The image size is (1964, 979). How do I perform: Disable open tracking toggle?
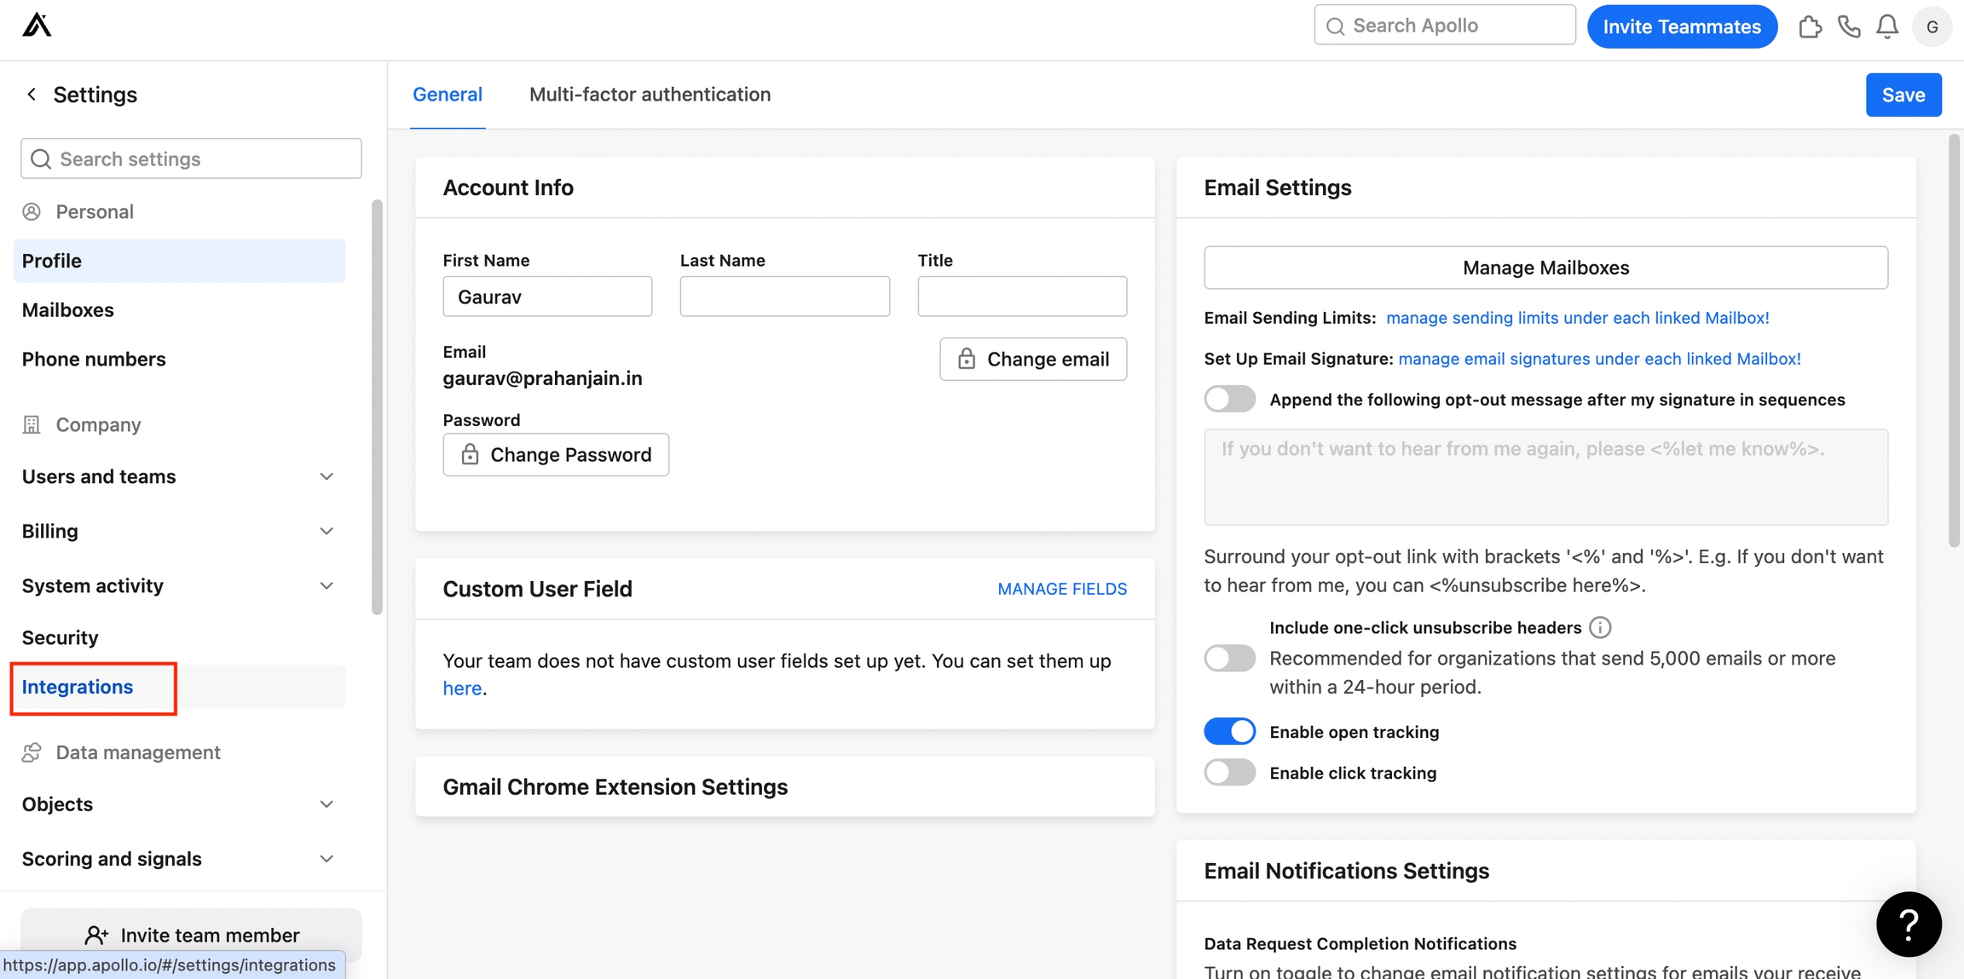(1229, 732)
